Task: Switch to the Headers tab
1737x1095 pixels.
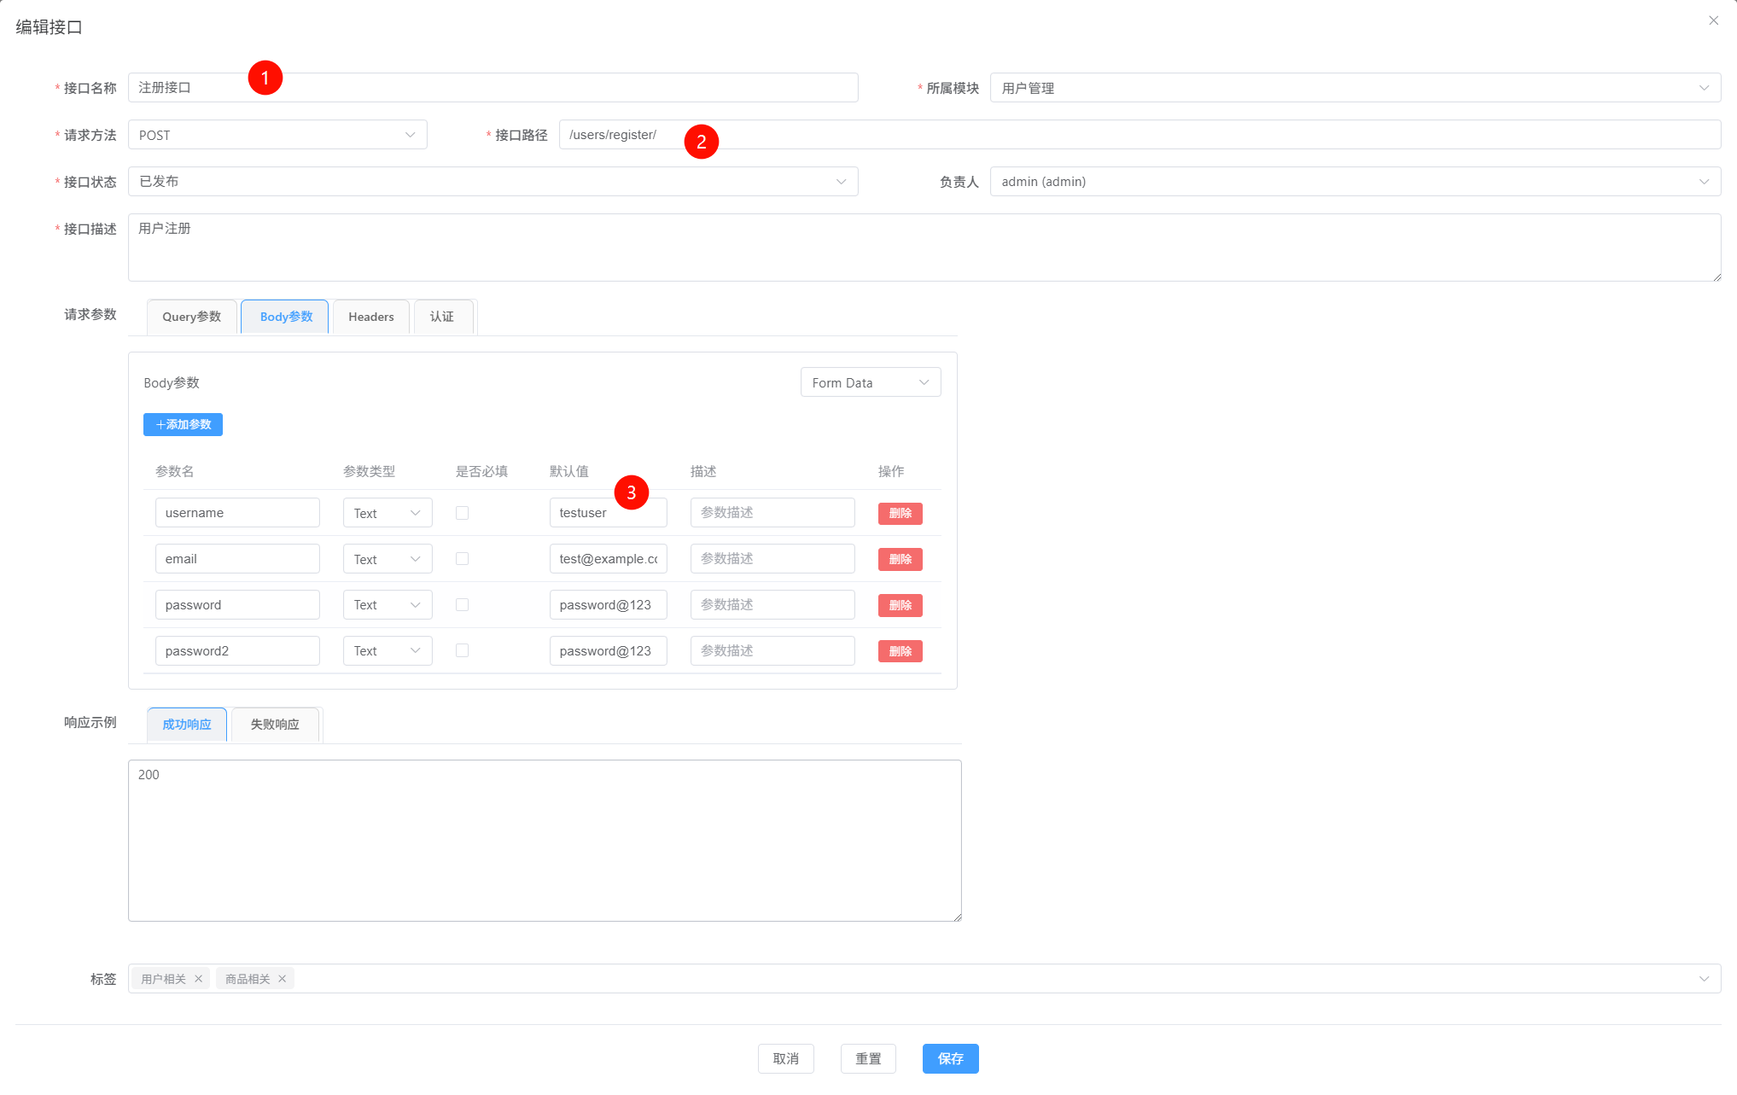Action: [371, 317]
